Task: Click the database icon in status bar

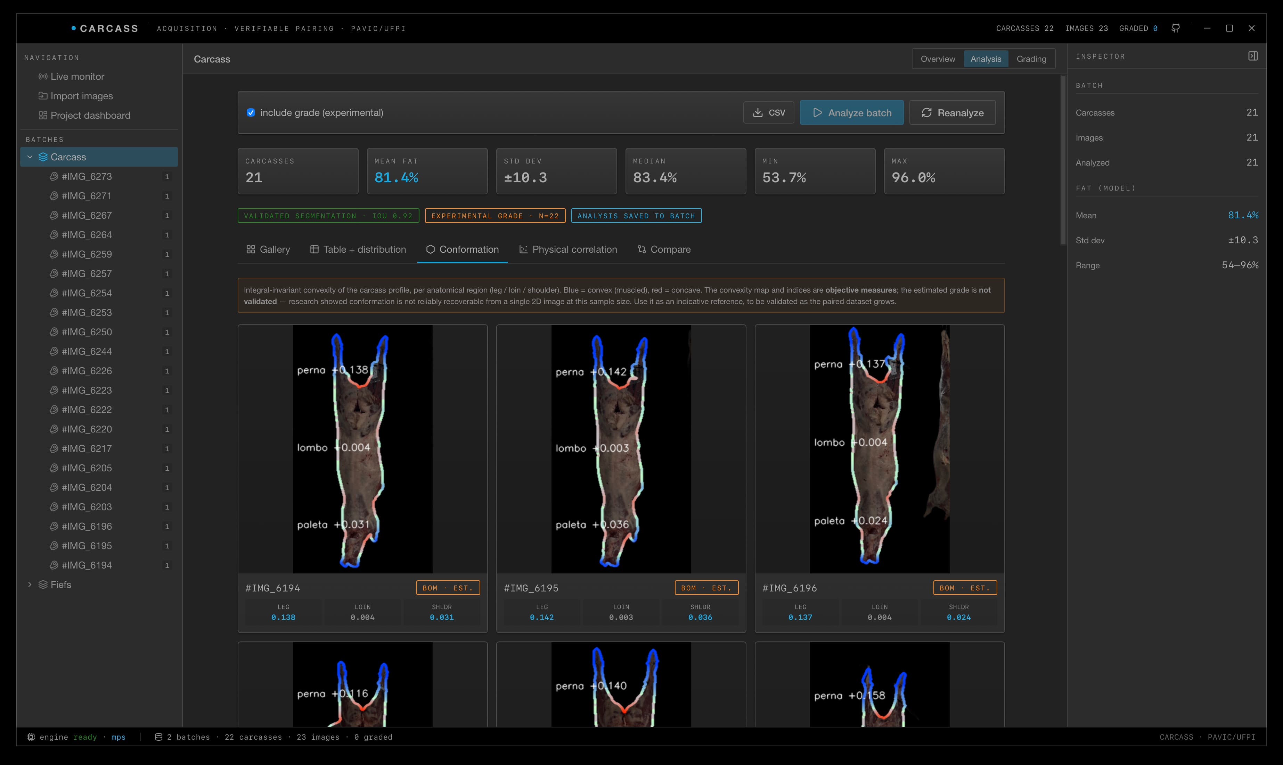Action: (x=159, y=737)
